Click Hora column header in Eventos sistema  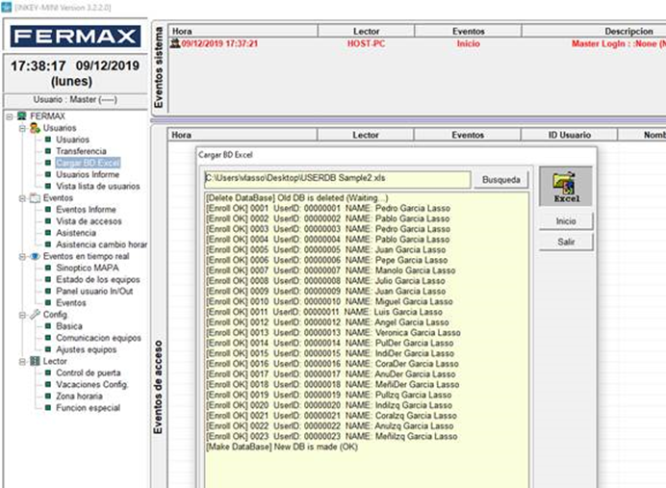(243, 31)
